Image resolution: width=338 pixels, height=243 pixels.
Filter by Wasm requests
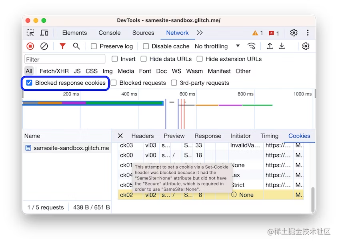click(x=194, y=71)
